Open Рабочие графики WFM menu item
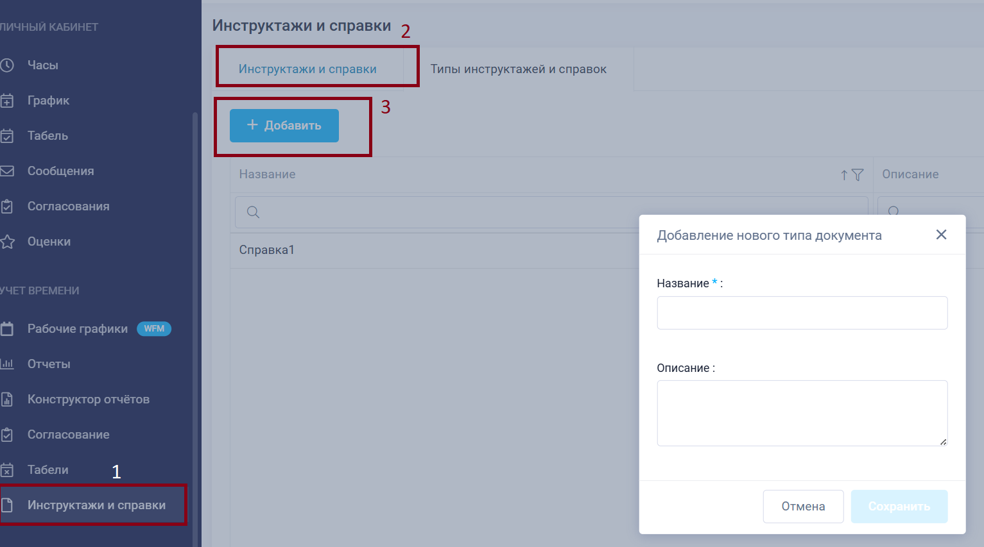The height and width of the screenshot is (547, 984). click(78, 329)
